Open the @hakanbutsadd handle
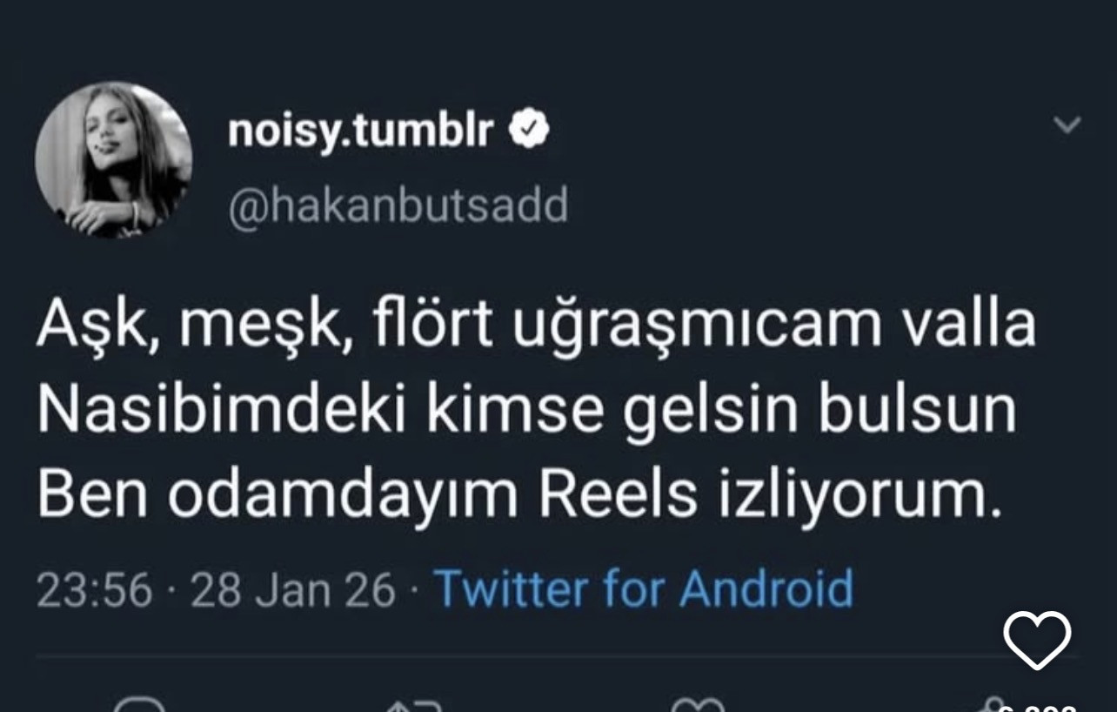This screenshot has width=1117, height=712. (398, 206)
